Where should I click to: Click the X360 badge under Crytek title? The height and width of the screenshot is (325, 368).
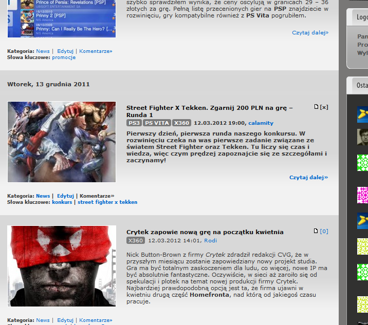click(x=136, y=240)
